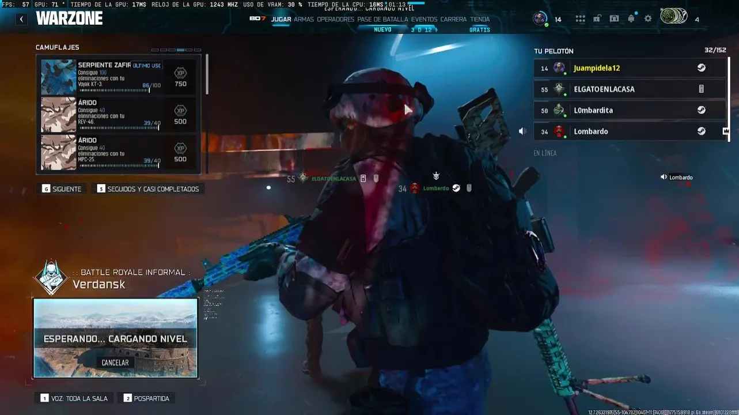This screenshot has height=415, width=739.
Task: Open settings gear icon
Action: (648, 19)
